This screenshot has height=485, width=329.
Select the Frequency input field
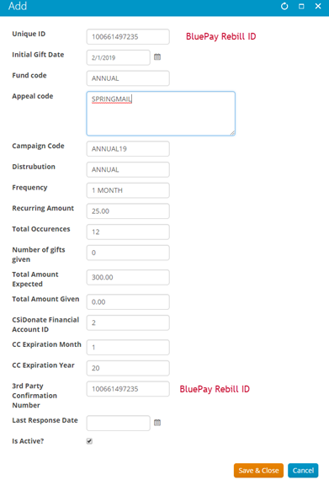point(128,190)
